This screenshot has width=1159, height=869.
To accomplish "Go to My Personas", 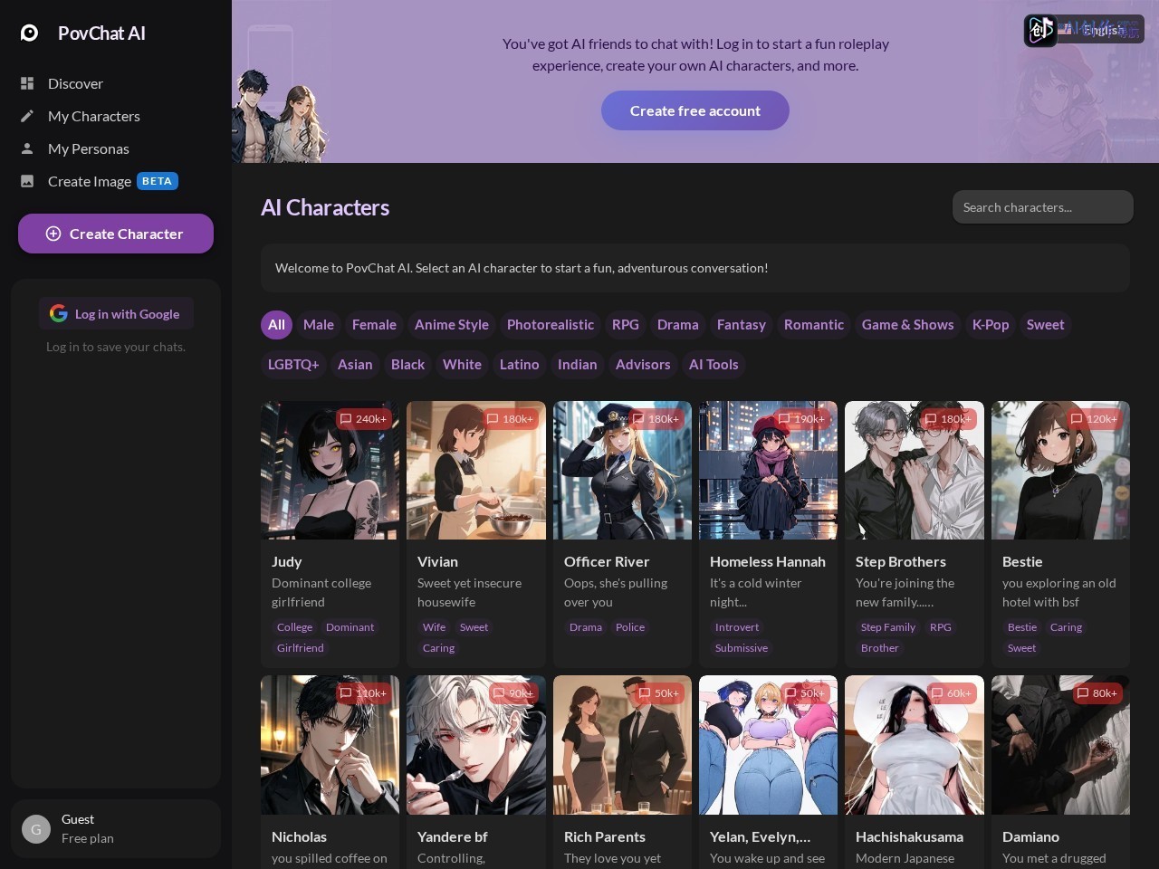I will click(89, 148).
